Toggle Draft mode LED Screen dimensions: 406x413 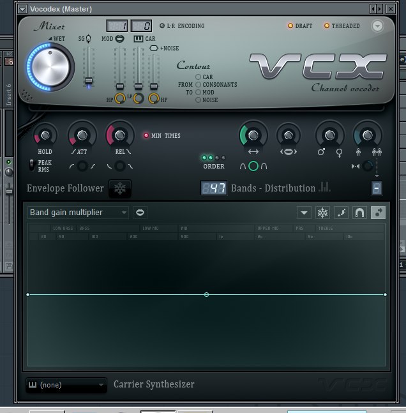click(x=290, y=26)
